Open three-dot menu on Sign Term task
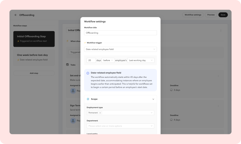 (218, 106)
